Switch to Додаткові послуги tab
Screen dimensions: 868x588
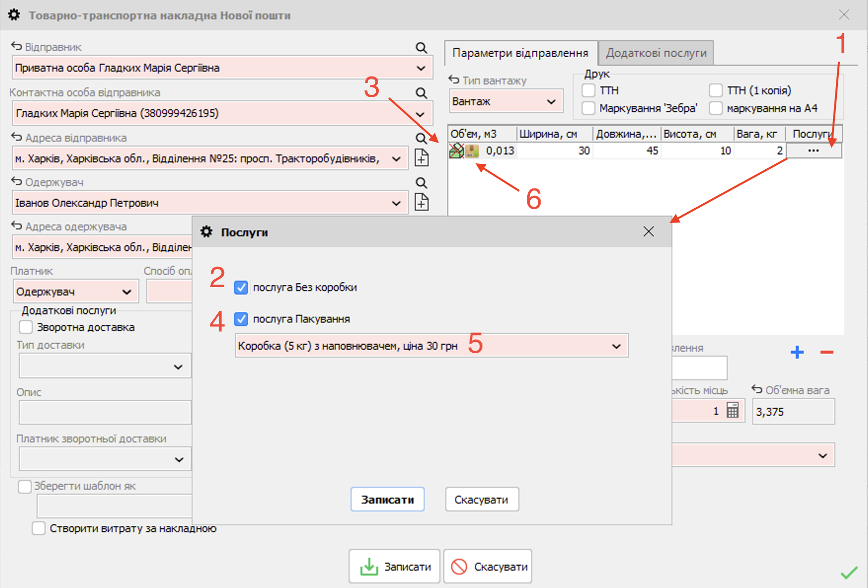[x=656, y=53]
